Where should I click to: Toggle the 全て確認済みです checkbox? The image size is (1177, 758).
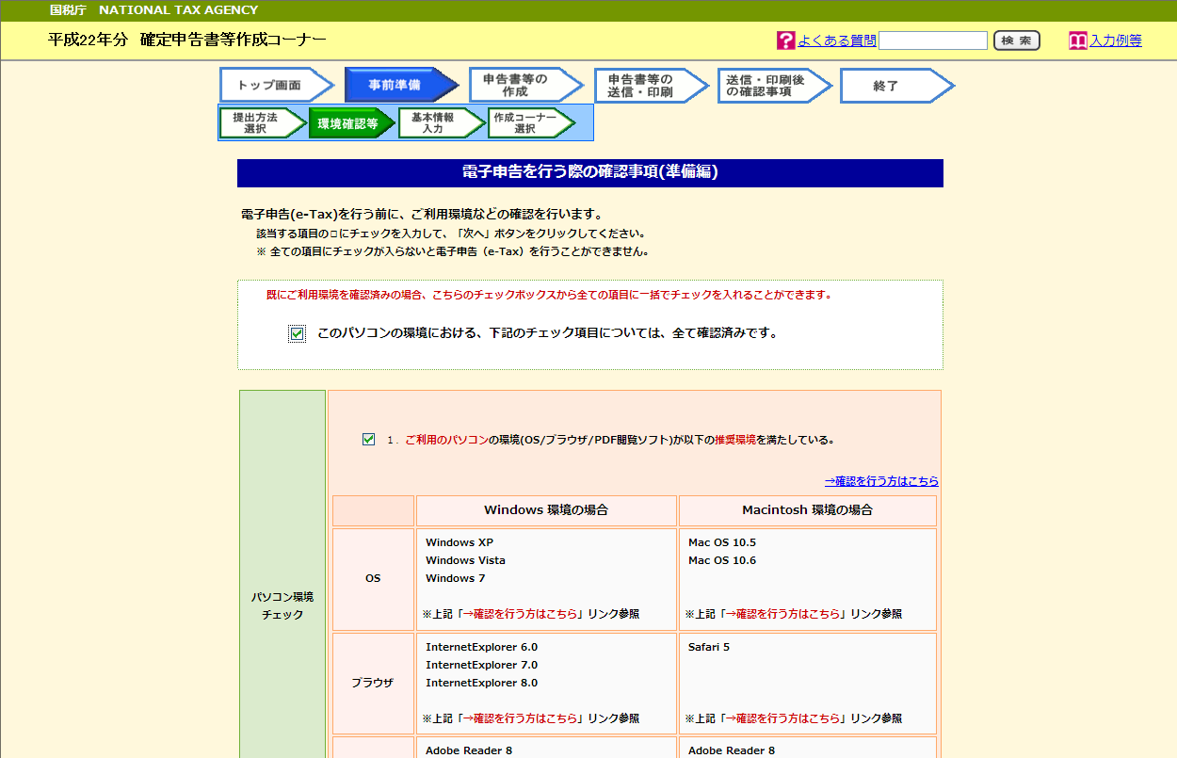coord(298,333)
